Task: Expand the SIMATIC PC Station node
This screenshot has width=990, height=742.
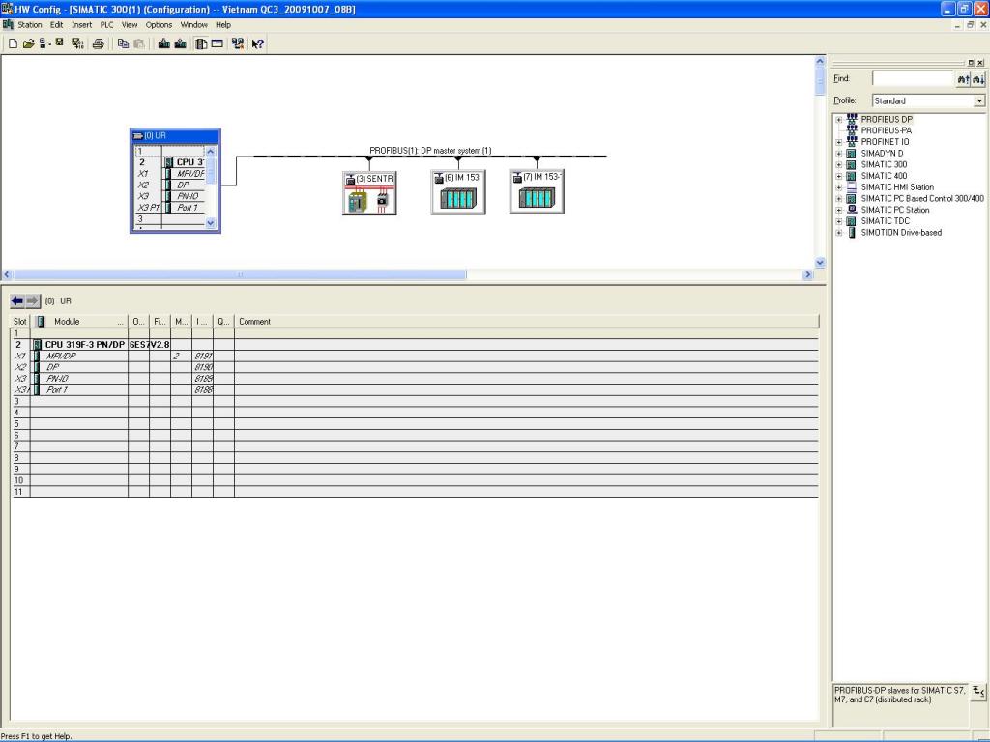Action: (x=839, y=210)
